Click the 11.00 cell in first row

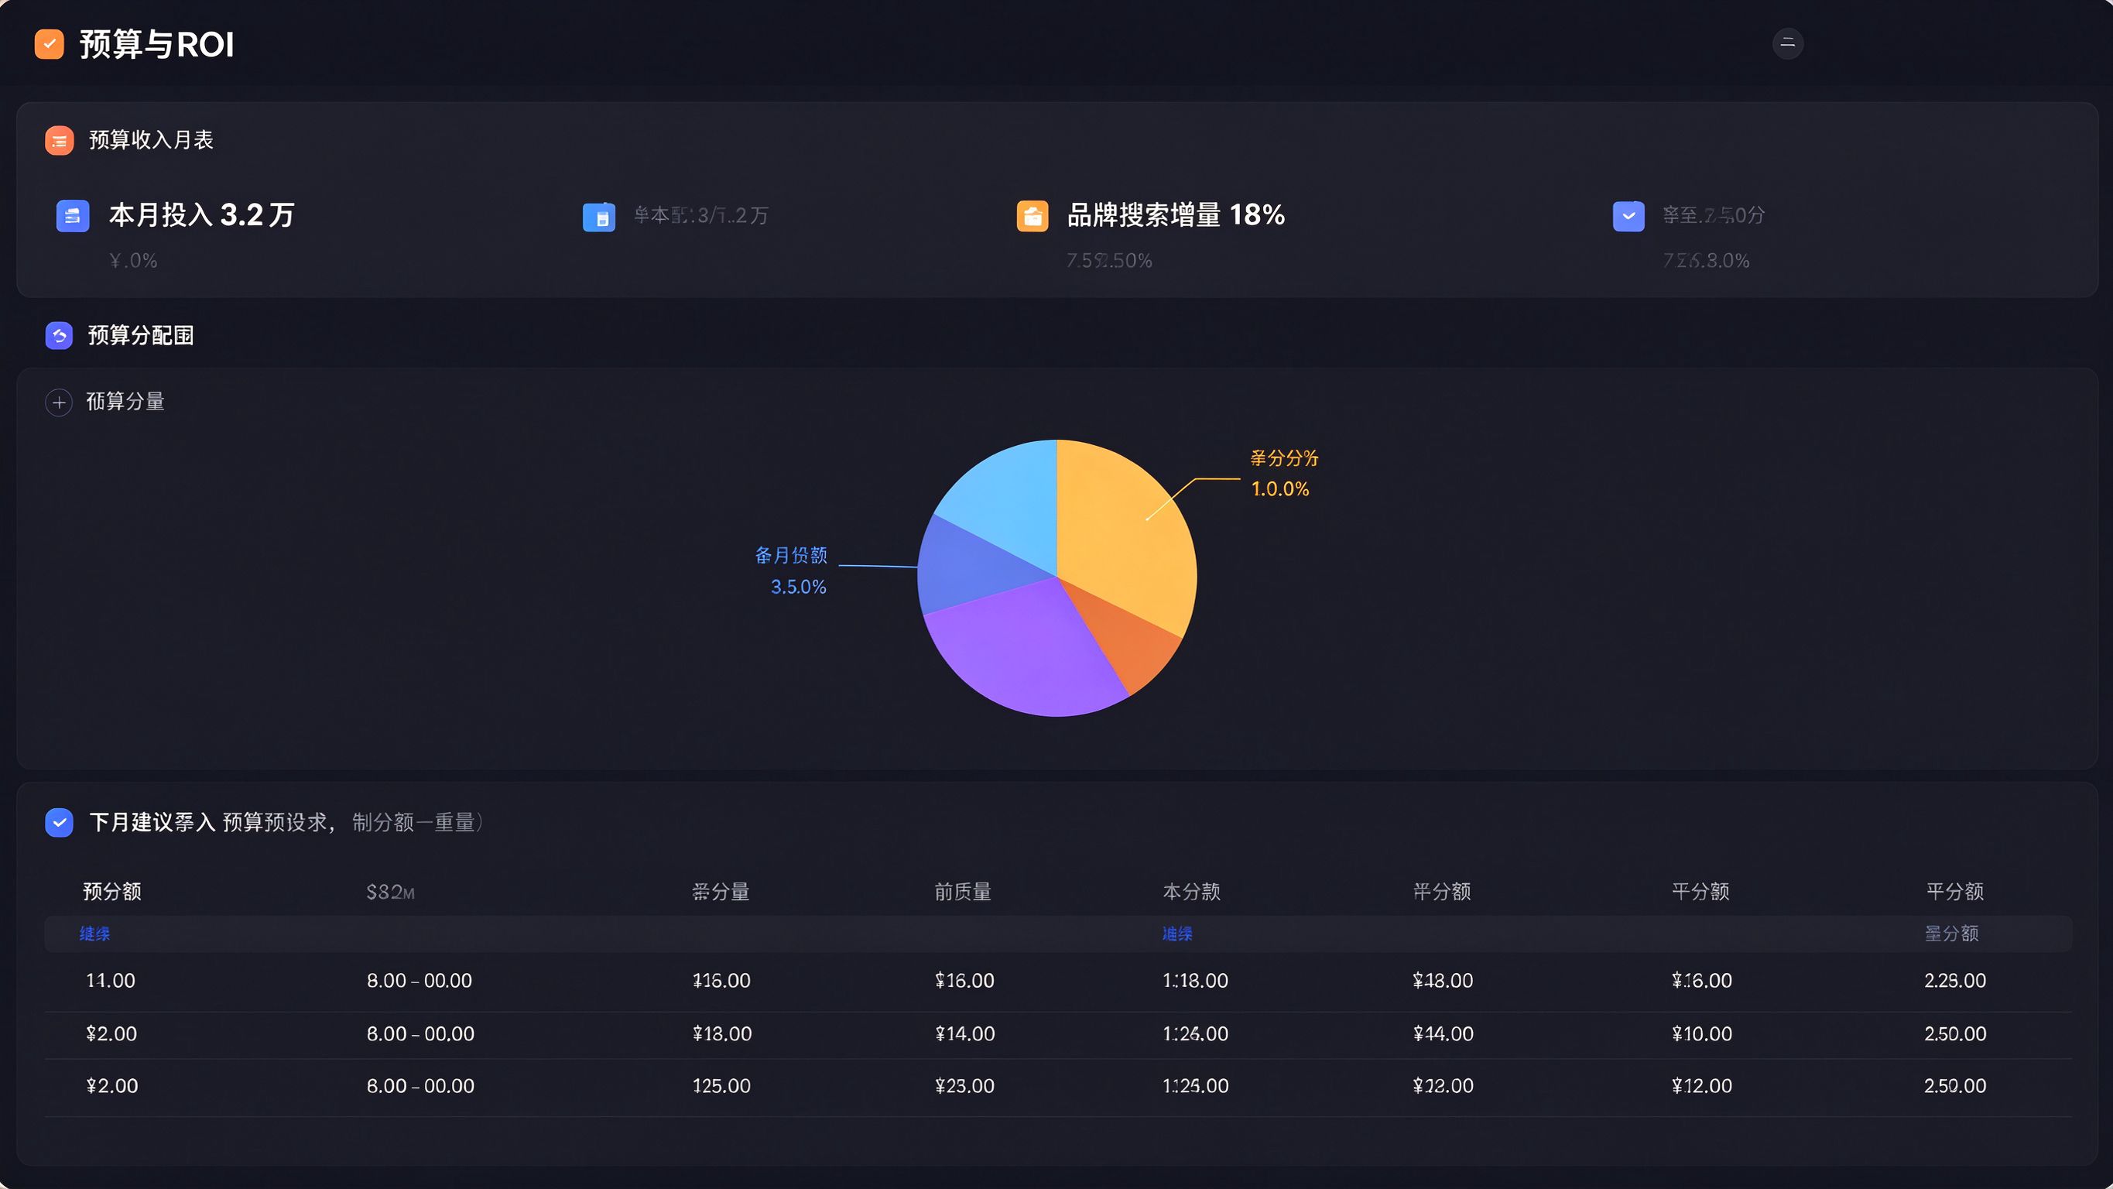click(111, 981)
